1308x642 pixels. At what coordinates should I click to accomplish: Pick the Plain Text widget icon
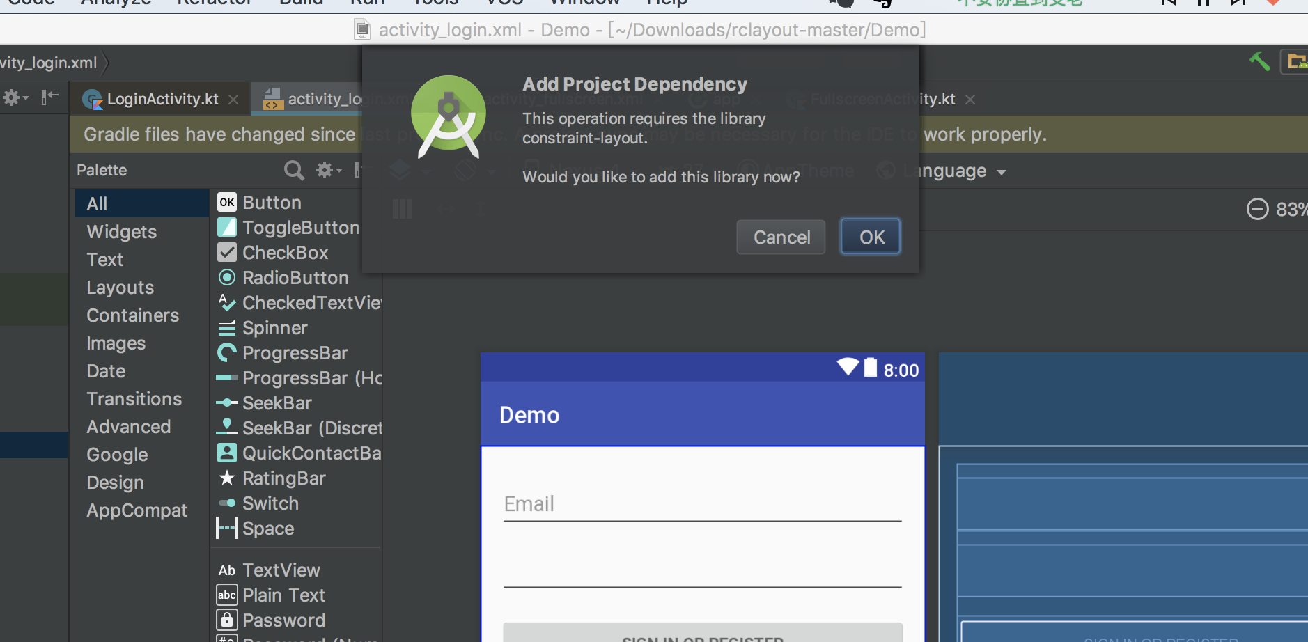click(227, 595)
